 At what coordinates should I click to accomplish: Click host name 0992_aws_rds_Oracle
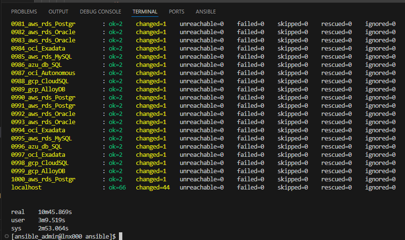point(43,114)
